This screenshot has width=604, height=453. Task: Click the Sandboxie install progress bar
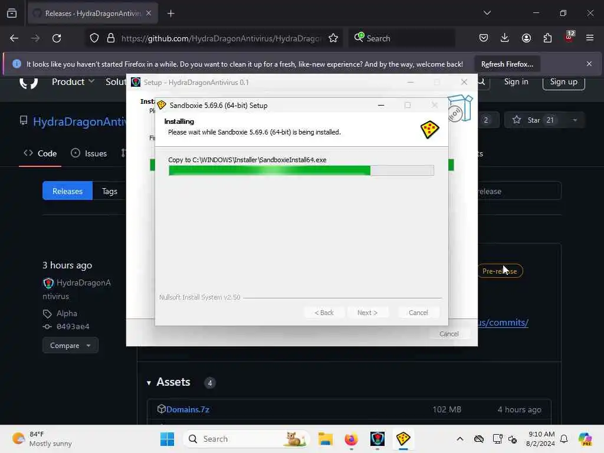click(301, 170)
